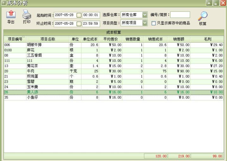Sort by 平均售价 column header
The image size is (227, 161).
pyautogui.click(x=110, y=39)
